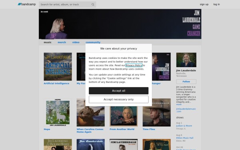The height and width of the screenshot is (150, 240).
Task: Click Jim Lauderdale's profile photo
Action: 186,60
